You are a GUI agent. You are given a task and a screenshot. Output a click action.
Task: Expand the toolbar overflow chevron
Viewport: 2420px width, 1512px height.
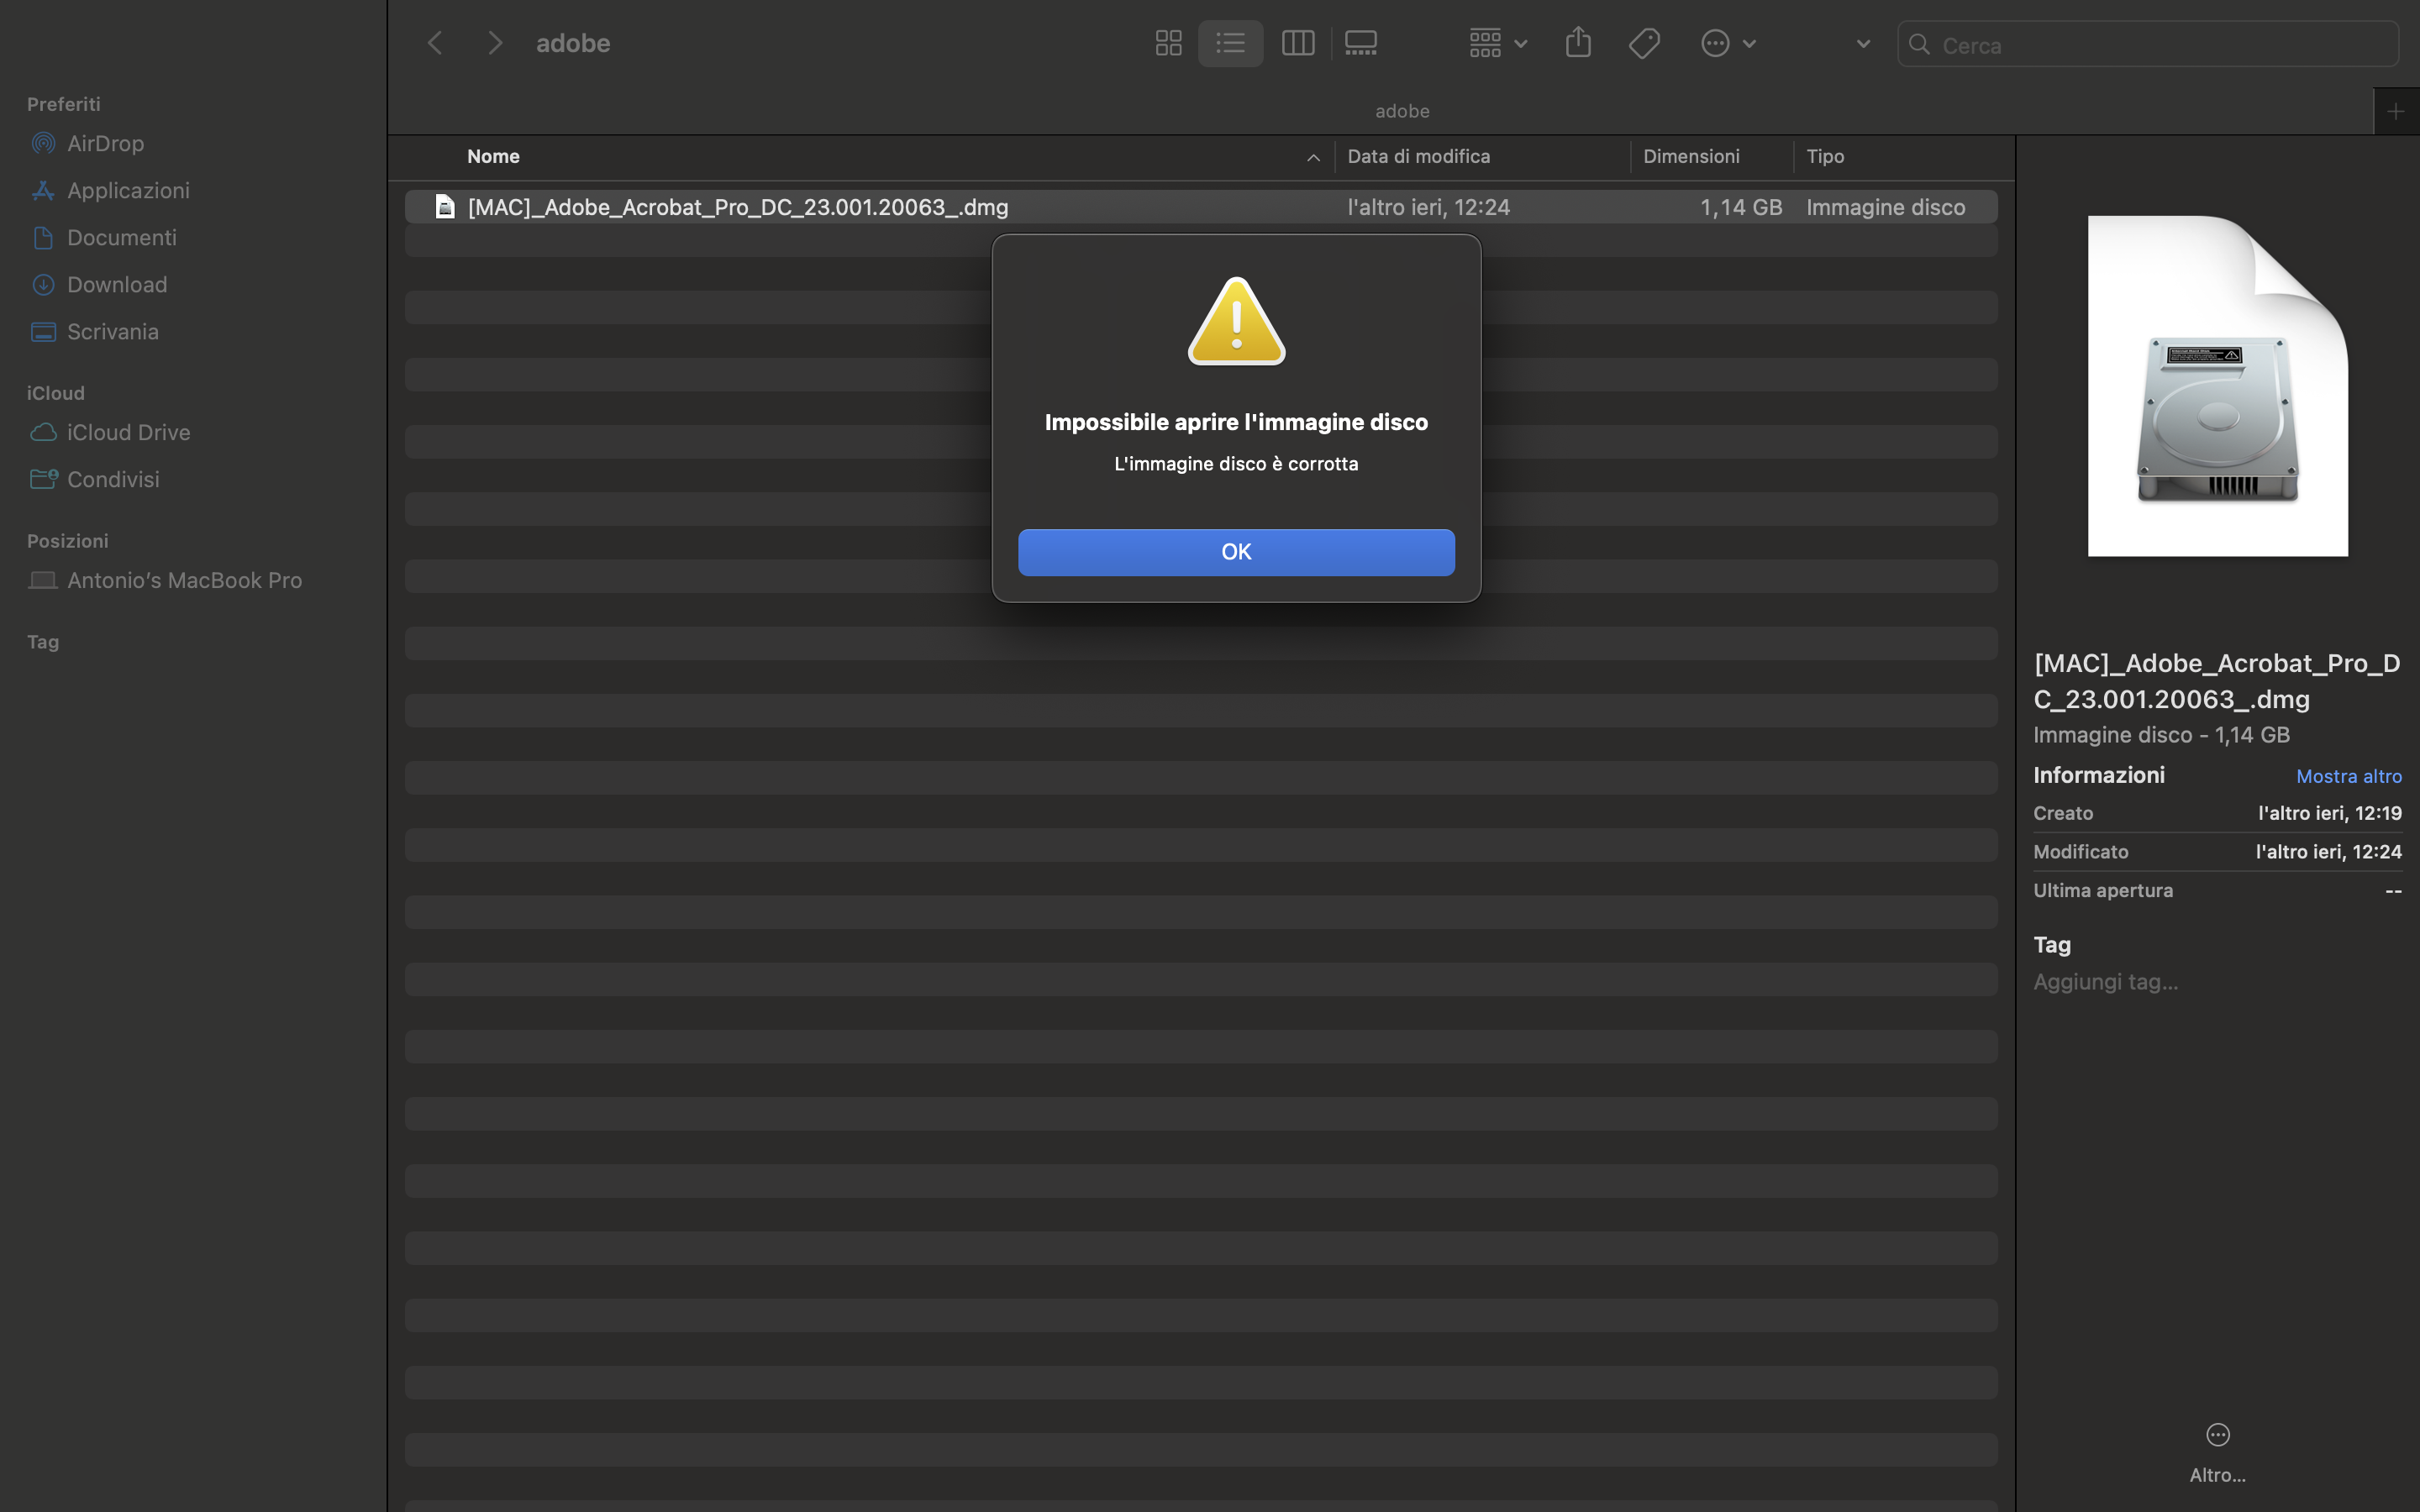[1862, 44]
